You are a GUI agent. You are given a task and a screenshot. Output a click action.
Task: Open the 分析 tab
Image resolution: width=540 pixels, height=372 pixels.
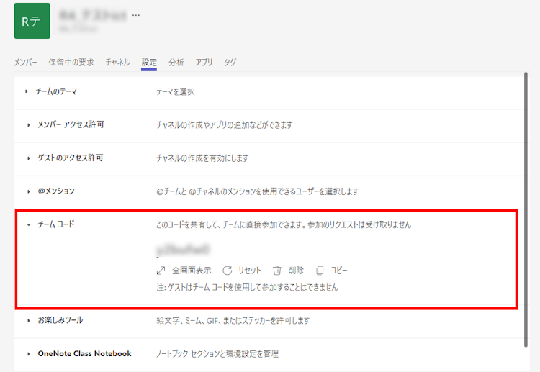click(x=176, y=63)
